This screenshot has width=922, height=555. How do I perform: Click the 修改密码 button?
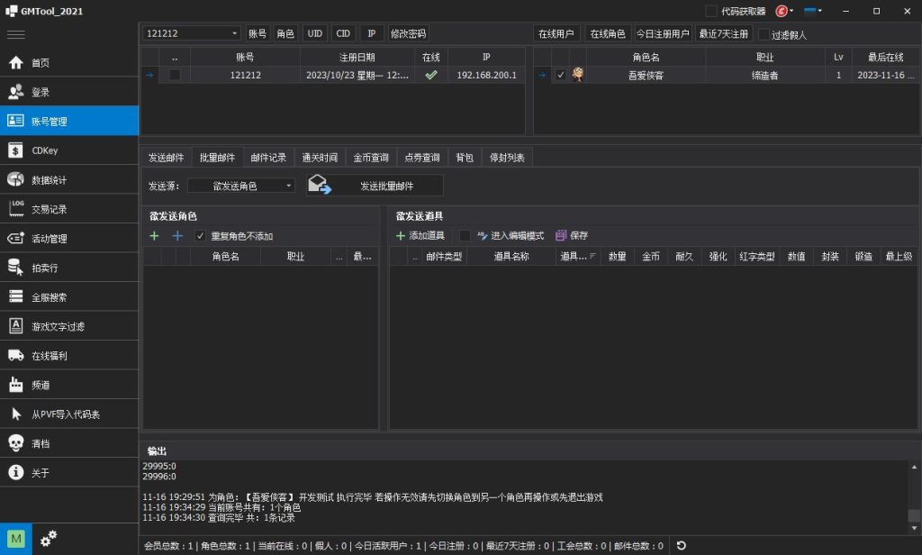pos(410,32)
